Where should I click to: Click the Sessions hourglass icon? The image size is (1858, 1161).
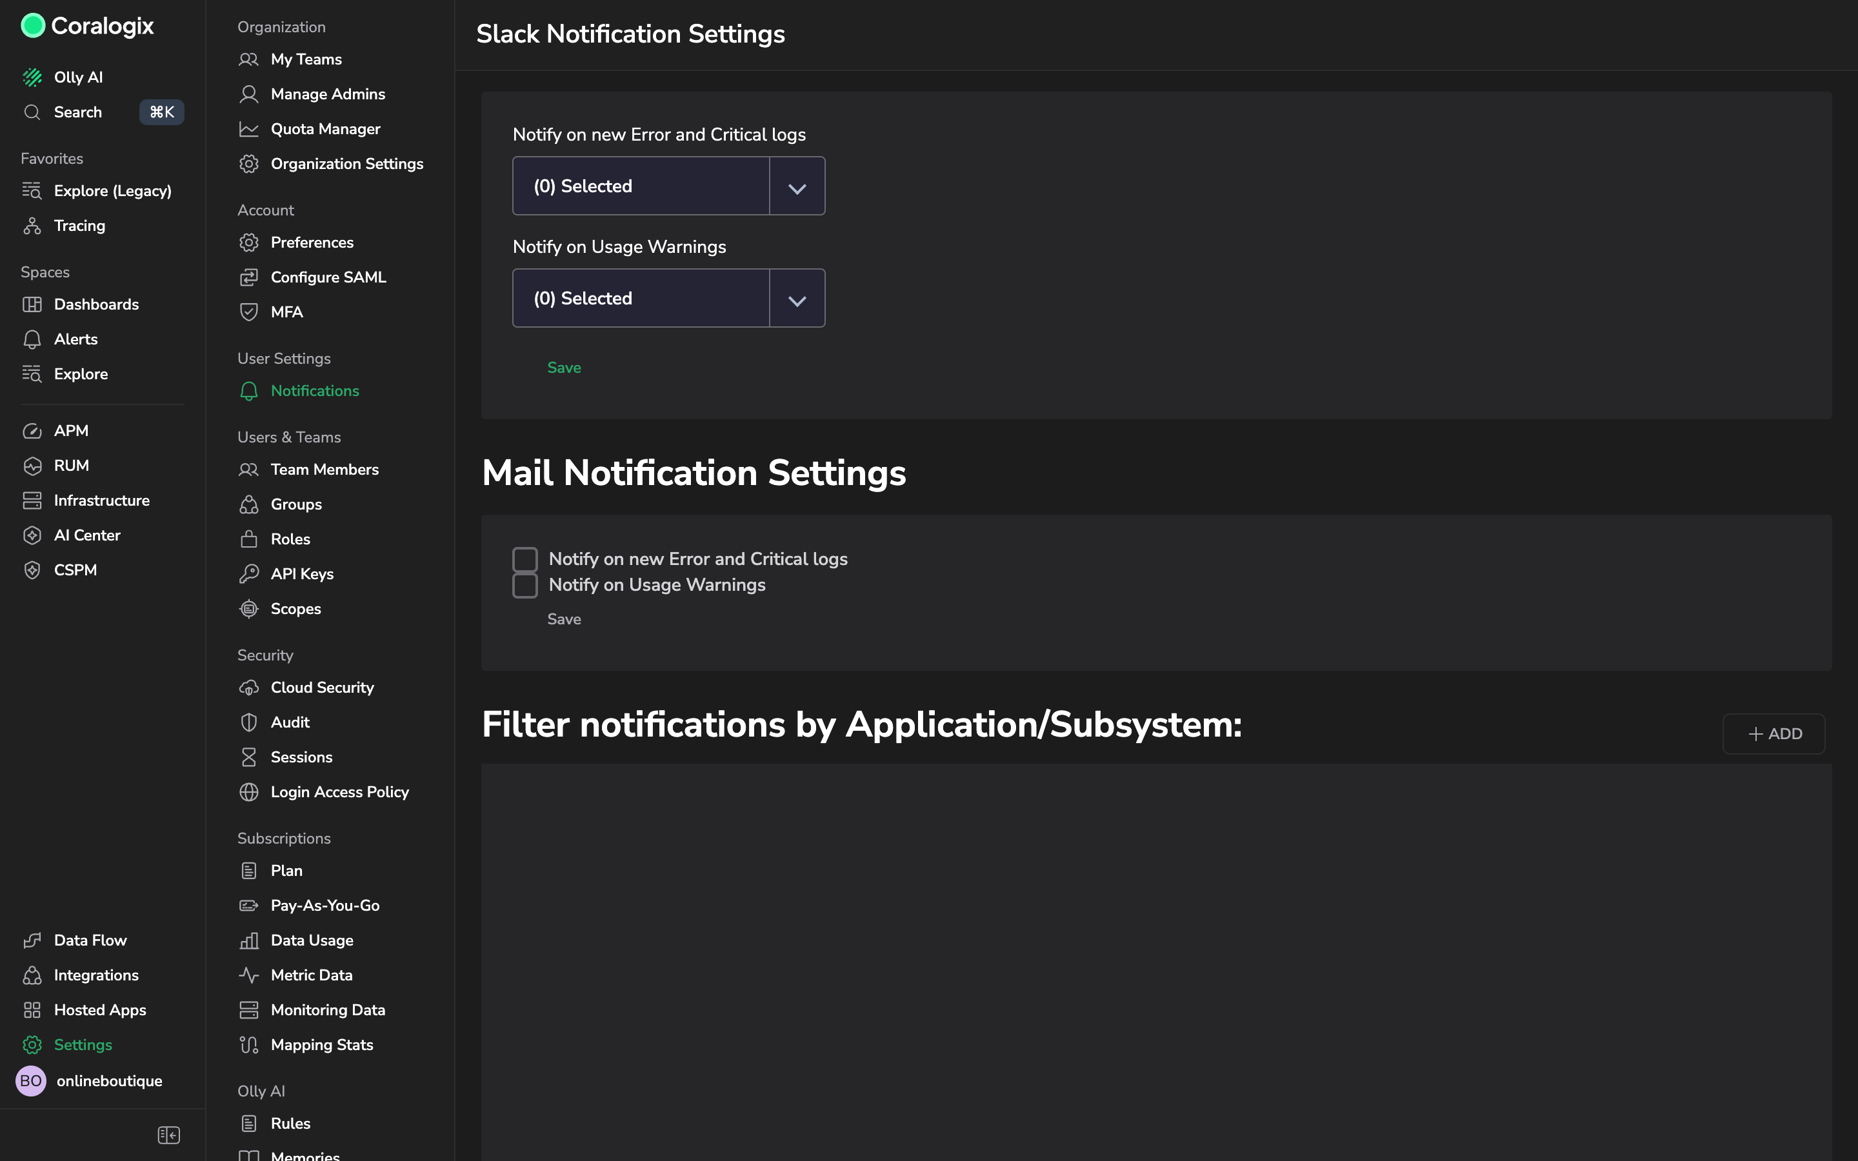249,757
